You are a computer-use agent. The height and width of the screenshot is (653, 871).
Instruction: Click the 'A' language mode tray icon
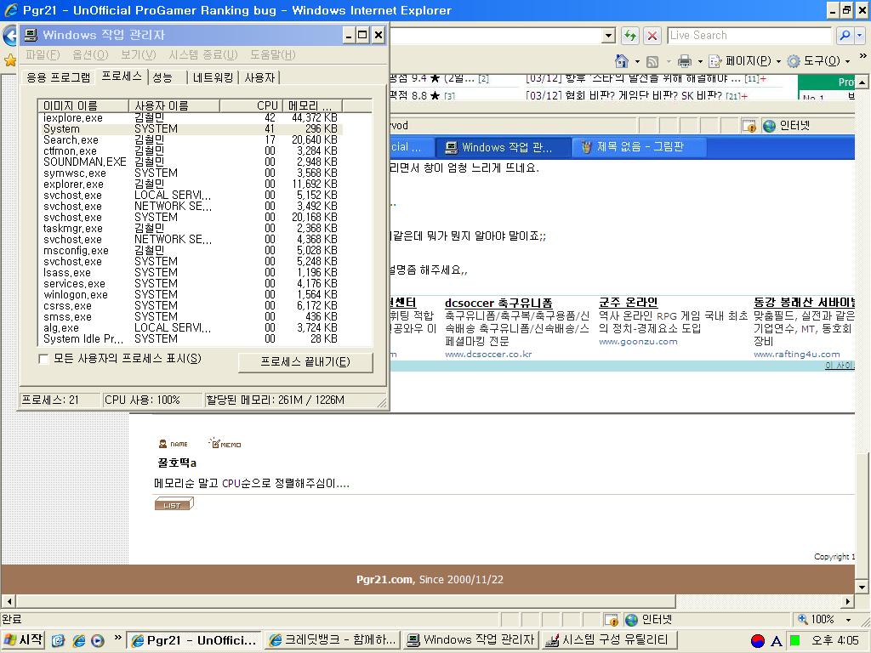[x=777, y=641]
